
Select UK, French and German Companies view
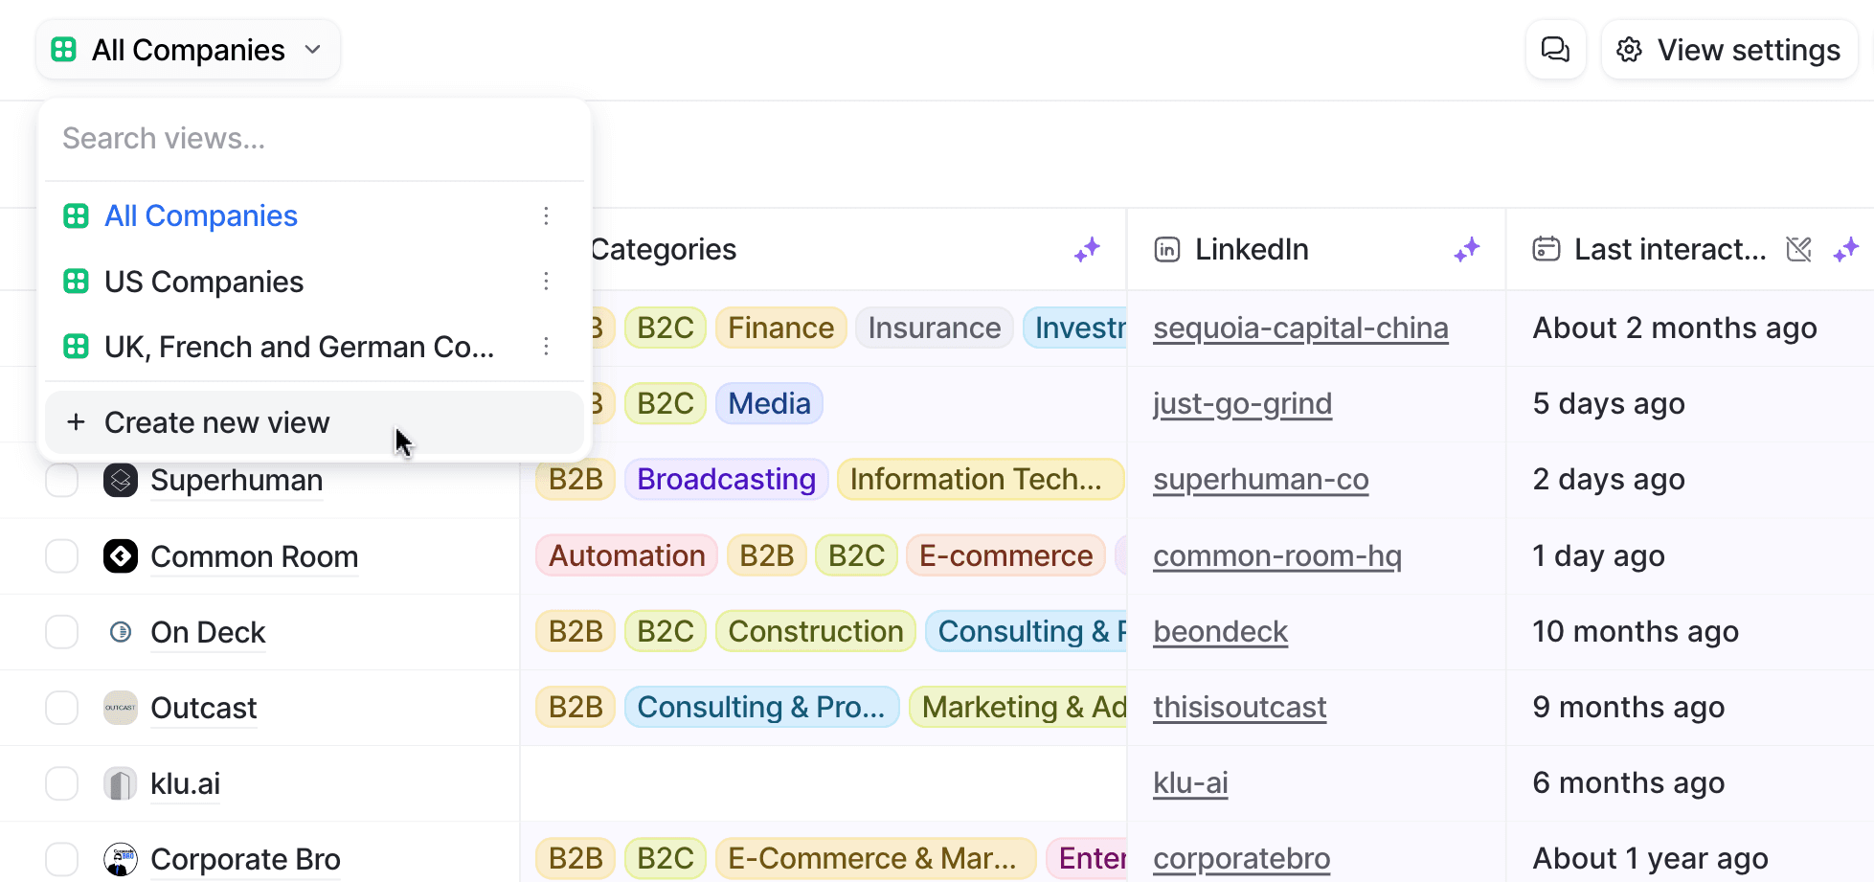[299, 347]
